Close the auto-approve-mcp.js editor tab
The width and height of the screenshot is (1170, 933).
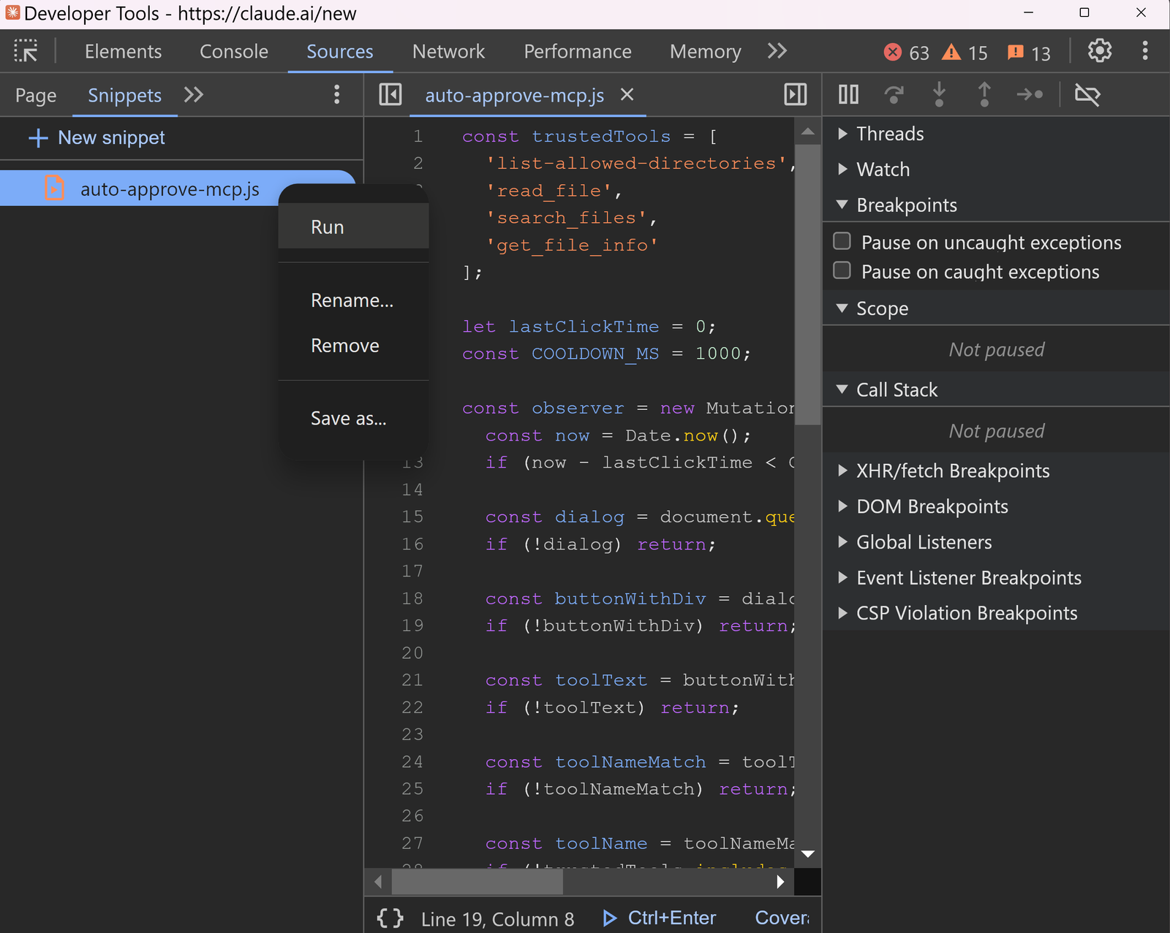tap(627, 95)
